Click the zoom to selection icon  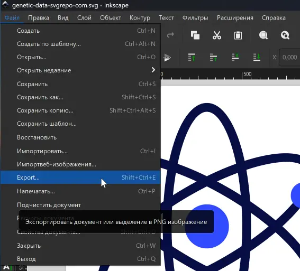coord(263,35)
